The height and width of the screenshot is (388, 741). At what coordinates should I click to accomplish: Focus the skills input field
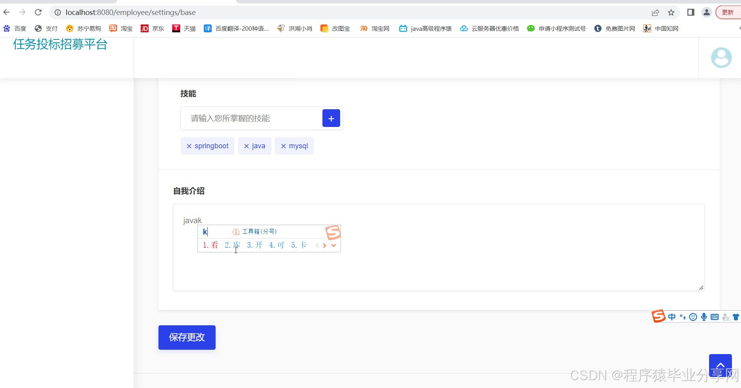click(251, 118)
